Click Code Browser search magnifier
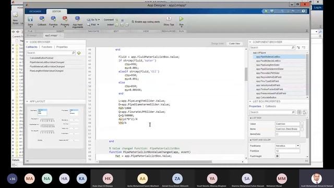The height and width of the screenshot is (188, 334). coord(74,53)
